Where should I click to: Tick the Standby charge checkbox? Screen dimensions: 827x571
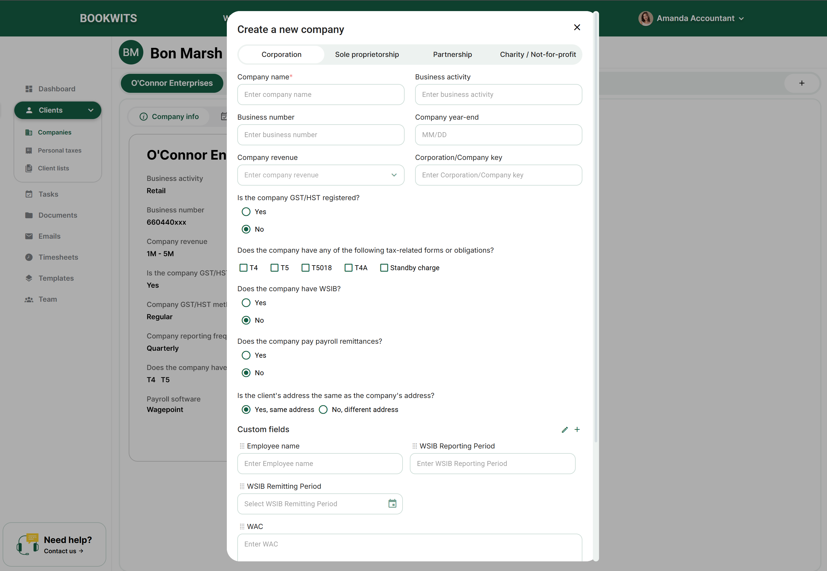(x=384, y=268)
